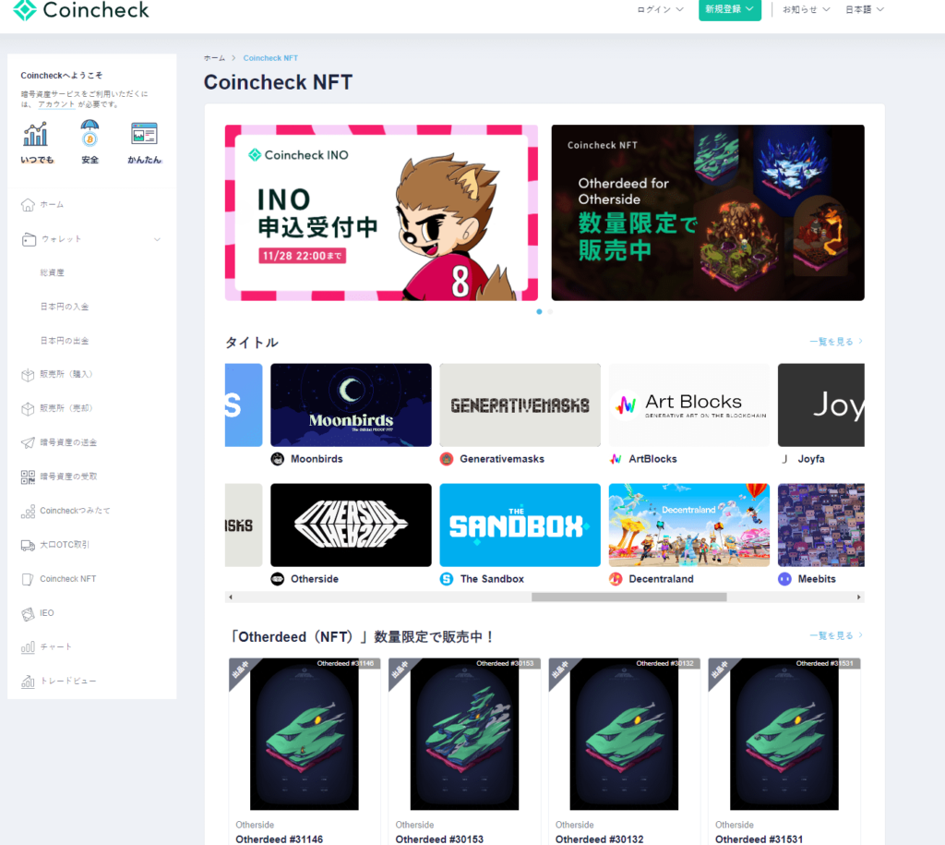
Task: Click the Moonbirds round avatar icon
Action: tap(278, 459)
